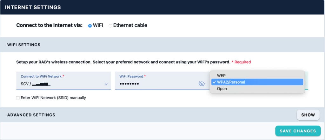Click the Advanced Settings section header

point(31,115)
